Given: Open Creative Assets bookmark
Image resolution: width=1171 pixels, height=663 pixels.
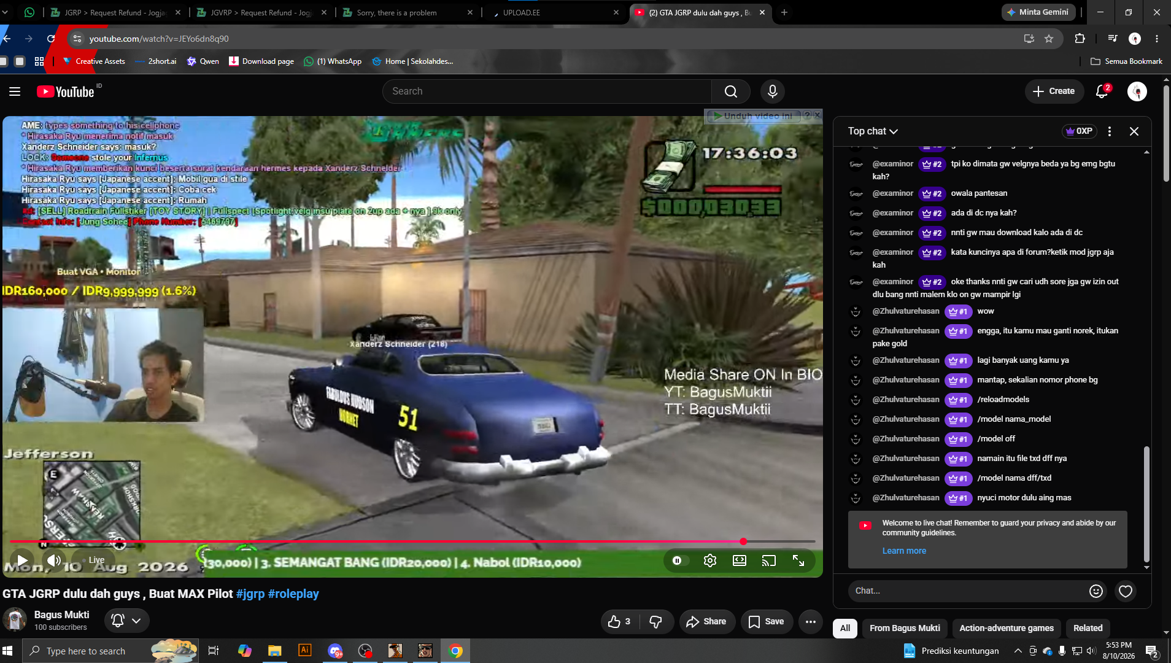Looking at the screenshot, I should tap(94, 61).
